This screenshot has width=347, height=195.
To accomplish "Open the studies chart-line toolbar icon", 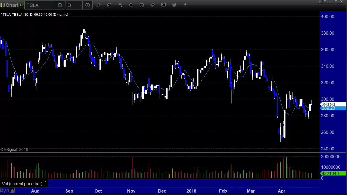I will pos(109,5).
